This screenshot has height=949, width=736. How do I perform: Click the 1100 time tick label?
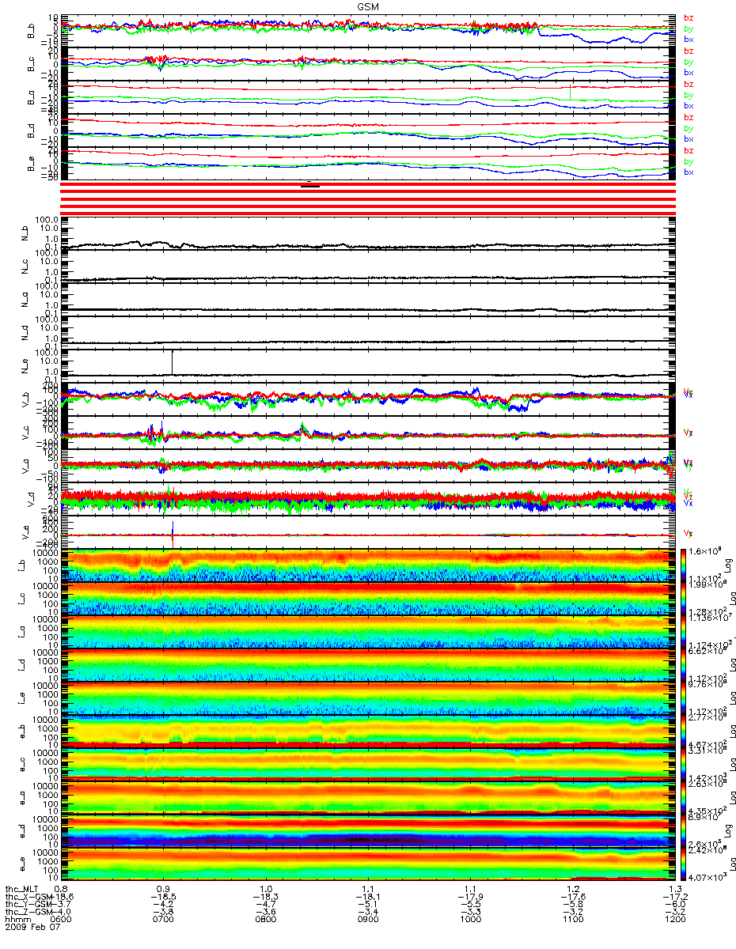(572, 921)
